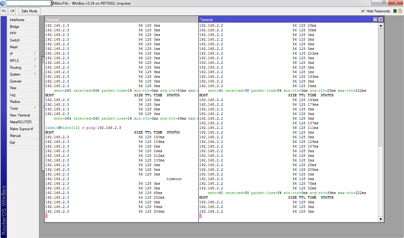404x238 pixels.
Task: Expand the IP submenu
Action: tap(23, 54)
